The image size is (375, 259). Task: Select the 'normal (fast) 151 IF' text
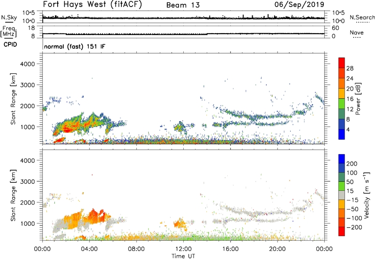click(75, 46)
